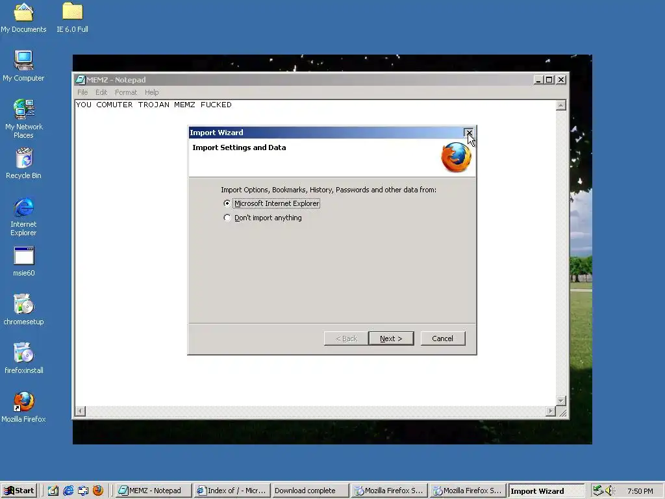Click the Start button
Image resolution: width=665 pixels, height=499 pixels.
click(x=19, y=491)
